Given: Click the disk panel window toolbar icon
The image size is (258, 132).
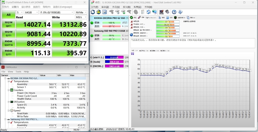Looking at the screenshot, I should click(104, 12).
